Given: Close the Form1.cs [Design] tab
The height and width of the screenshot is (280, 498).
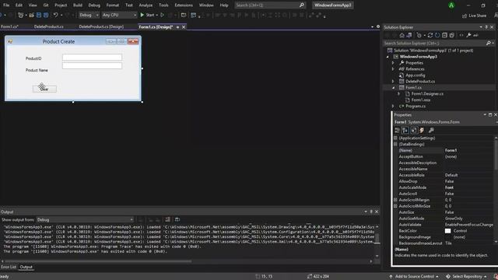Looking at the screenshot, I should [x=184, y=27].
